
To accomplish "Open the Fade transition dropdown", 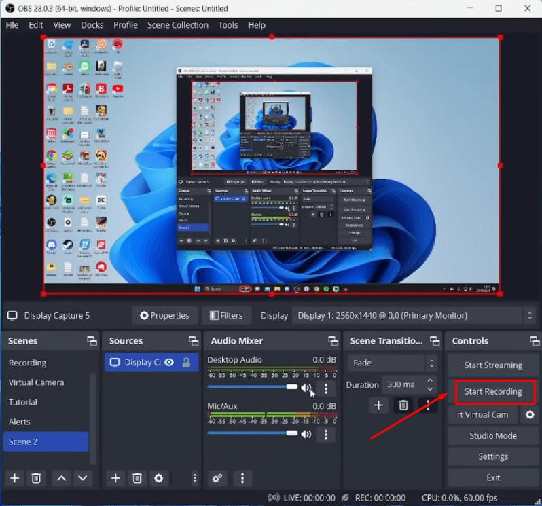I will tap(393, 363).
